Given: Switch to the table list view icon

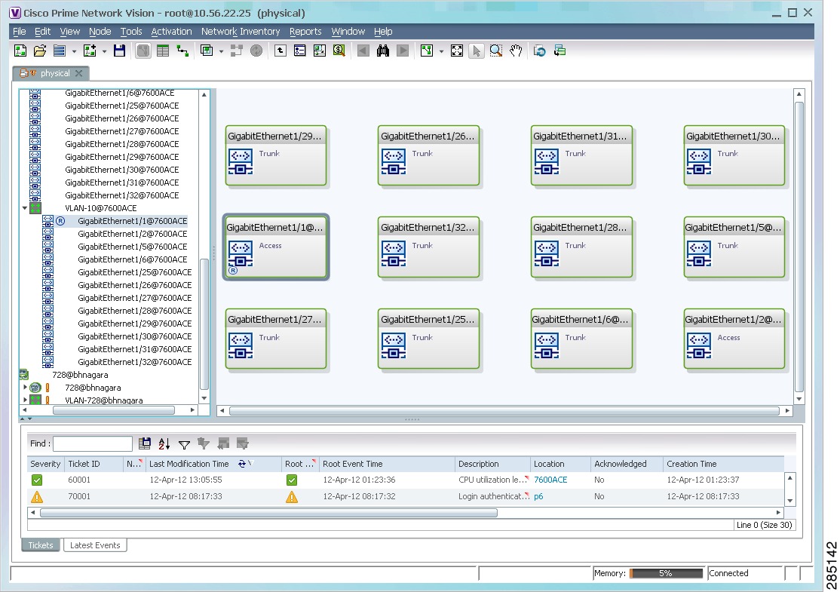Looking at the screenshot, I should click(163, 51).
